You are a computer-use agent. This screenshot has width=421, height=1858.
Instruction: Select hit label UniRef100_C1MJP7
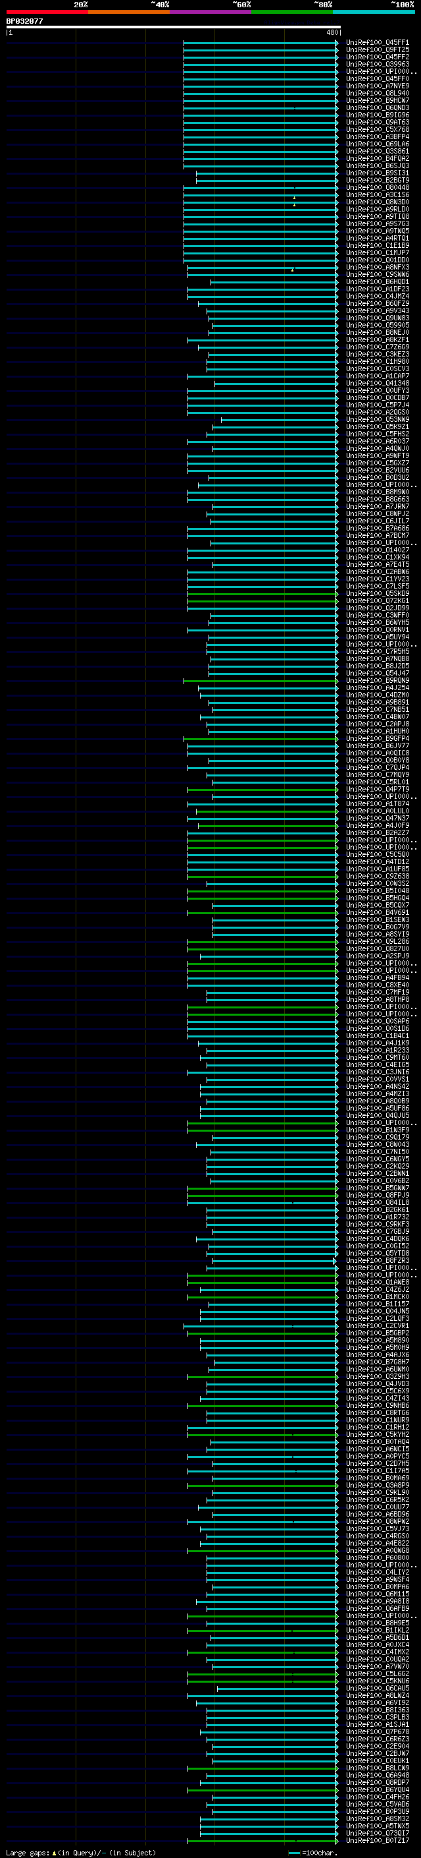[x=377, y=252]
